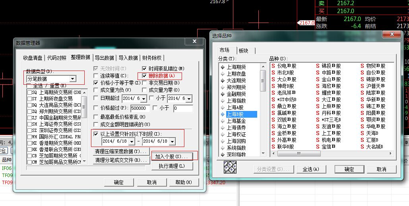Click the price 小于 field showing 0

click(183, 108)
